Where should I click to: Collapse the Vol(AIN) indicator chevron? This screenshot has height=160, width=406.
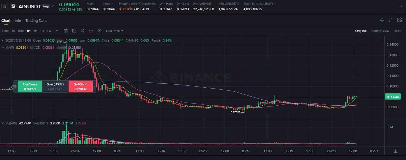(3, 123)
